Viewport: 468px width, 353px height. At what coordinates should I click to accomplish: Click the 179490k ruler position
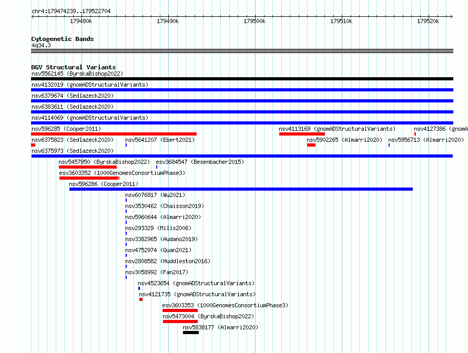[x=168, y=21]
